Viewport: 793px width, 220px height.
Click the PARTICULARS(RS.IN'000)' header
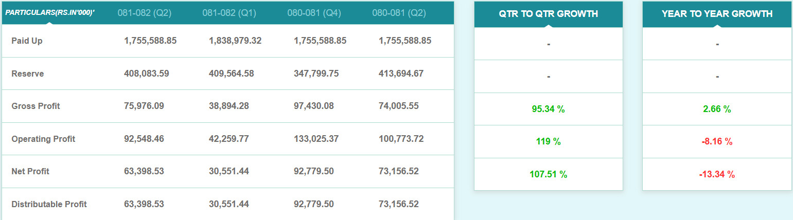pos(50,12)
